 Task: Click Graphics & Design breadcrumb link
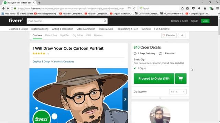coord(41,61)
